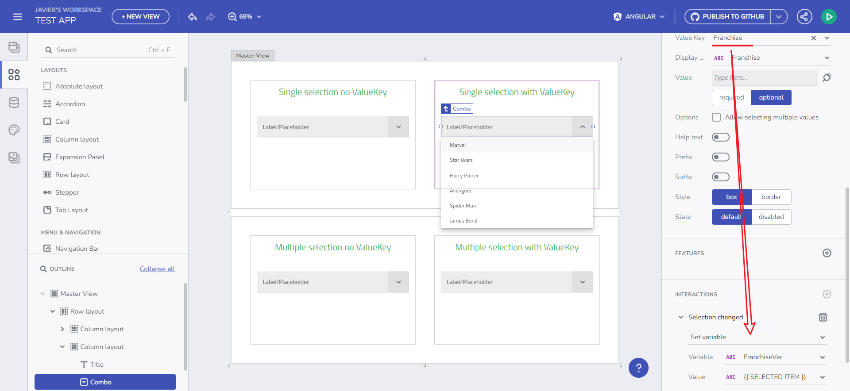The width and height of the screenshot is (850, 391).
Task: Add a feature with plus icon
Action: coord(827,253)
